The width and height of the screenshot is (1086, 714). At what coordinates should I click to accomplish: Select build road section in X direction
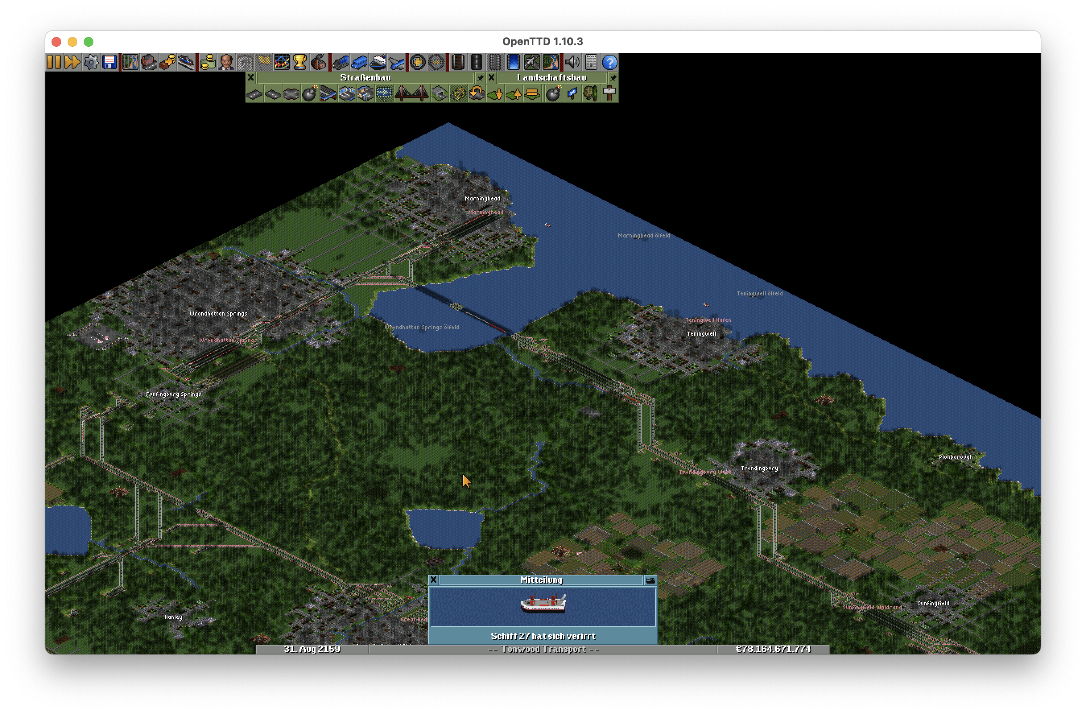tap(255, 94)
